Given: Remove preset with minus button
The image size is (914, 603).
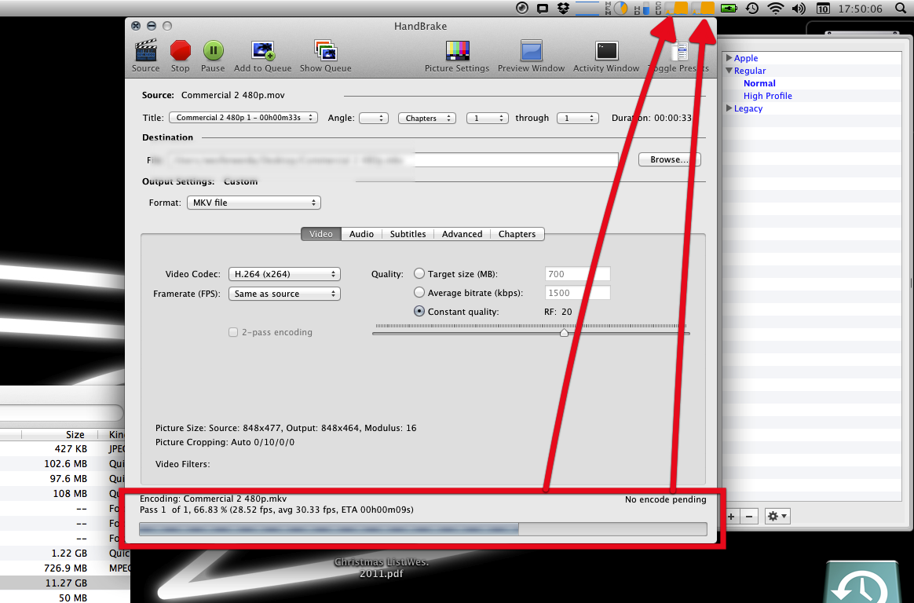Looking at the screenshot, I should point(749,516).
